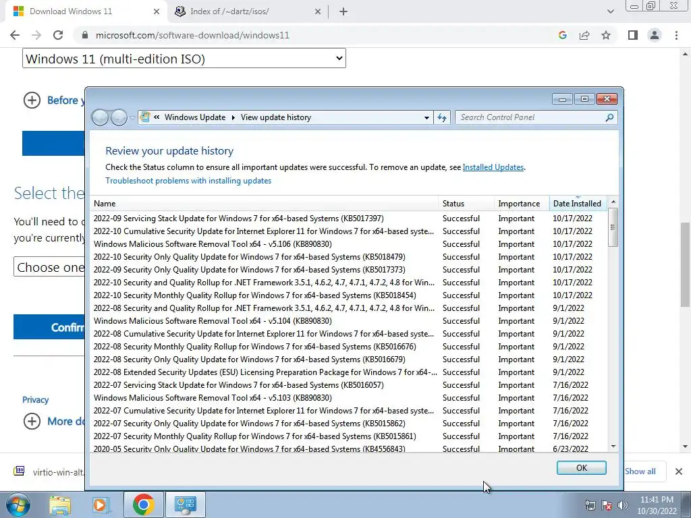Open the Installed Updates link
691x518 pixels.
point(493,167)
